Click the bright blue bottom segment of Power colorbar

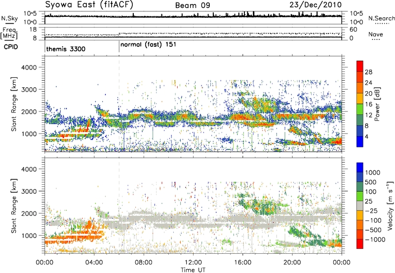point(360,141)
